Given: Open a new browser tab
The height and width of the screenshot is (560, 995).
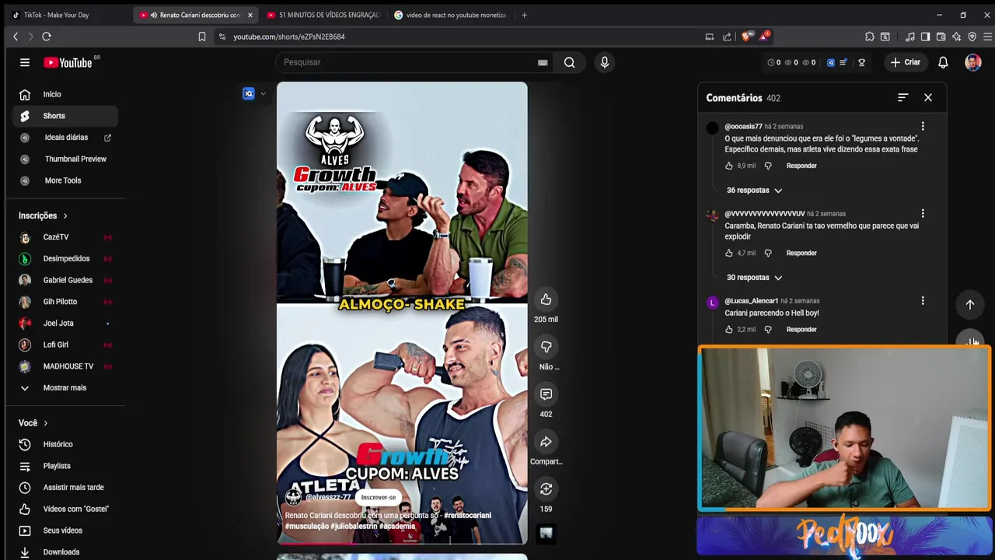Looking at the screenshot, I should (524, 15).
